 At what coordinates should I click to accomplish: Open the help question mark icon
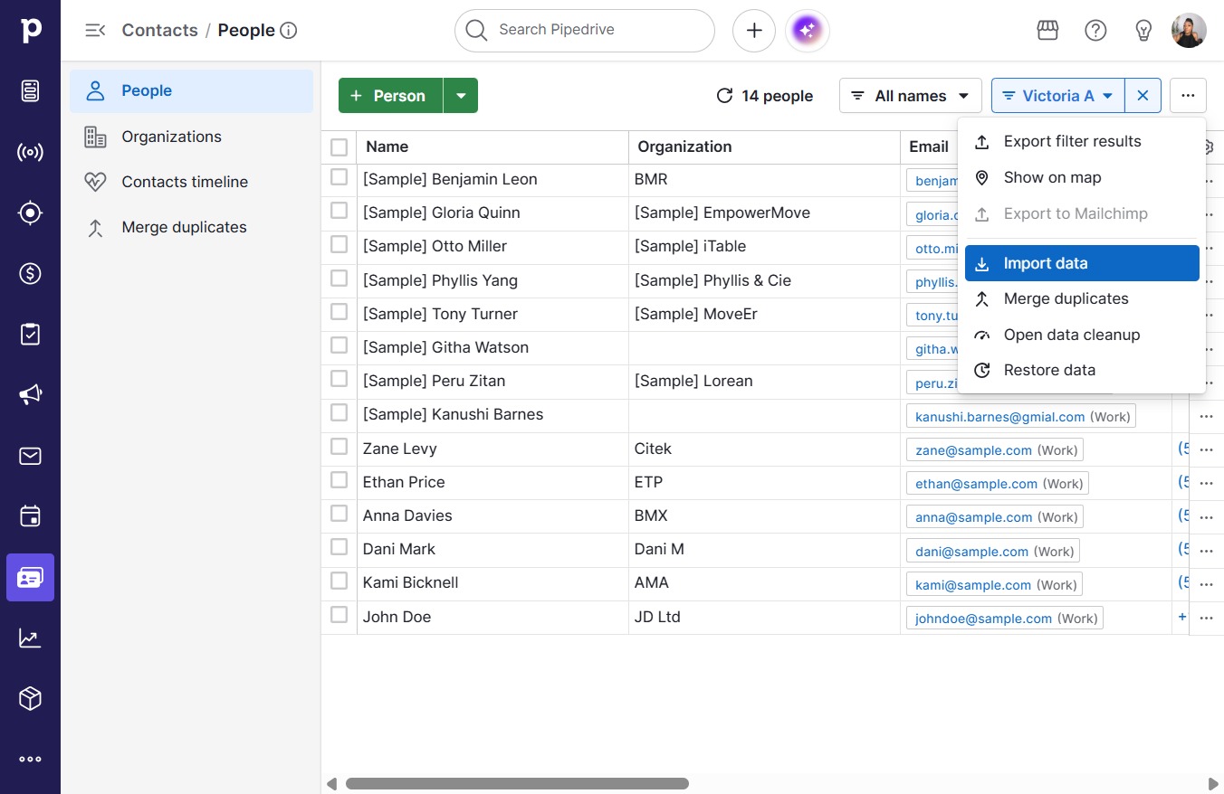point(1095,31)
